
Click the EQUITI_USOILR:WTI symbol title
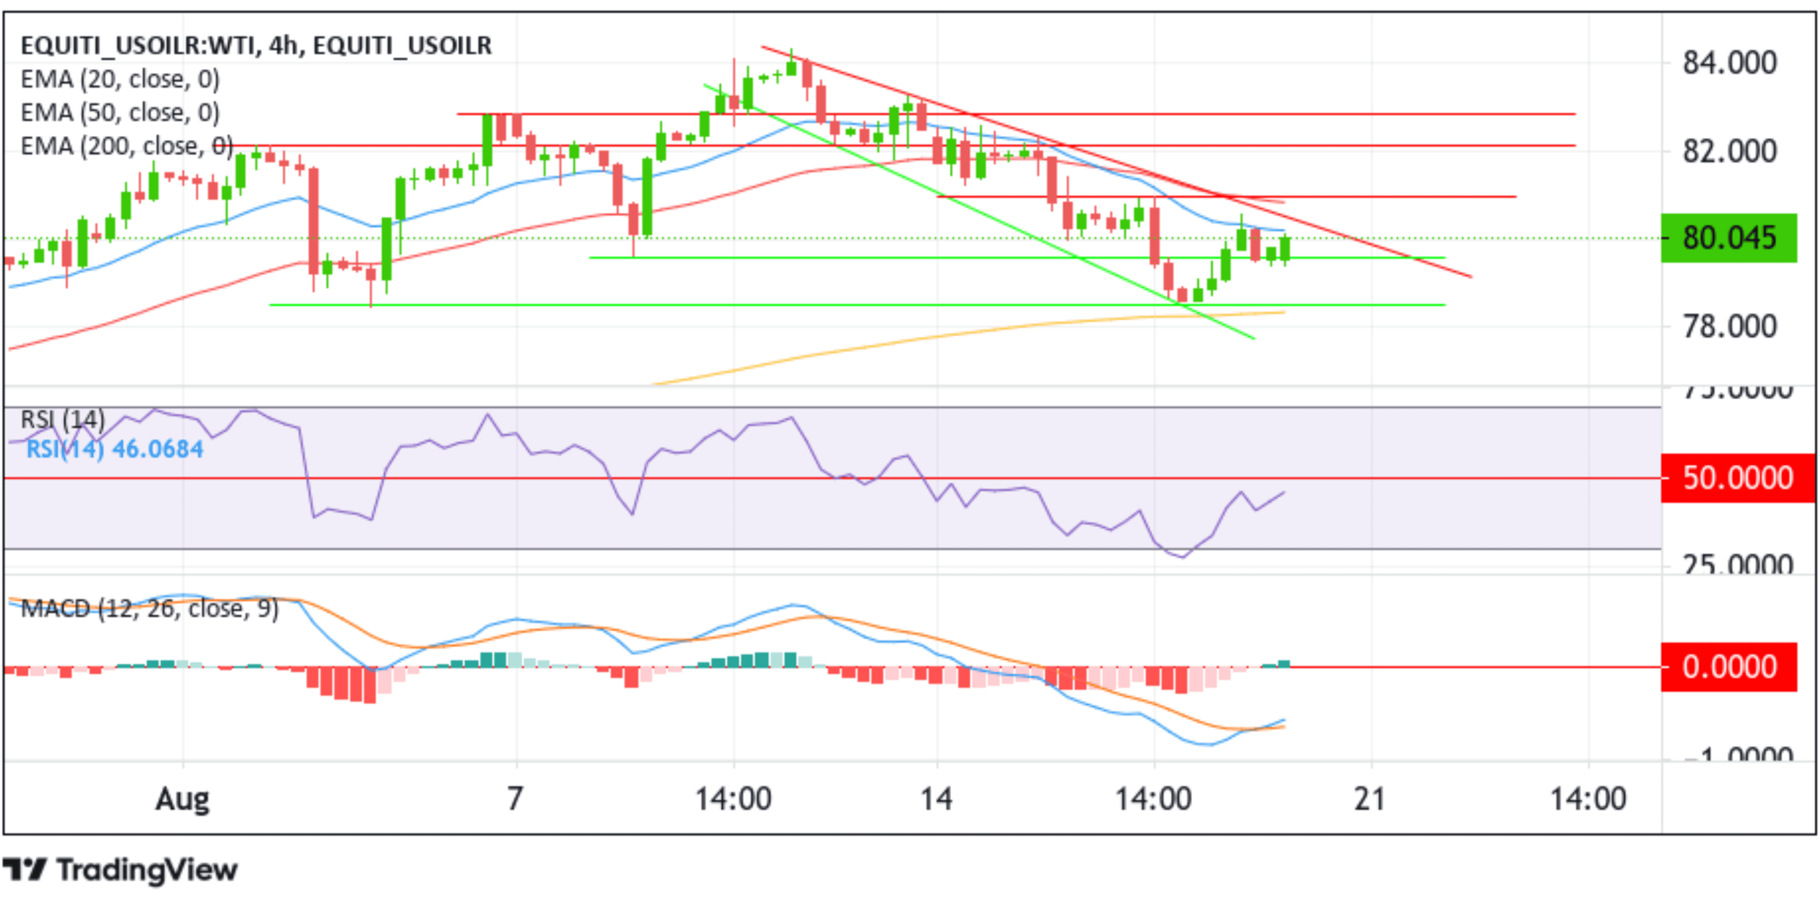click(256, 45)
